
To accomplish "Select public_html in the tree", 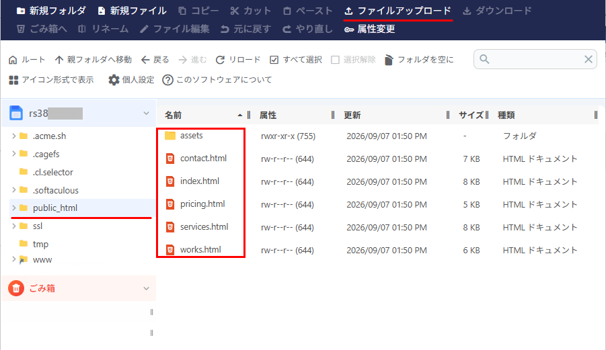I will (x=55, y=208).
